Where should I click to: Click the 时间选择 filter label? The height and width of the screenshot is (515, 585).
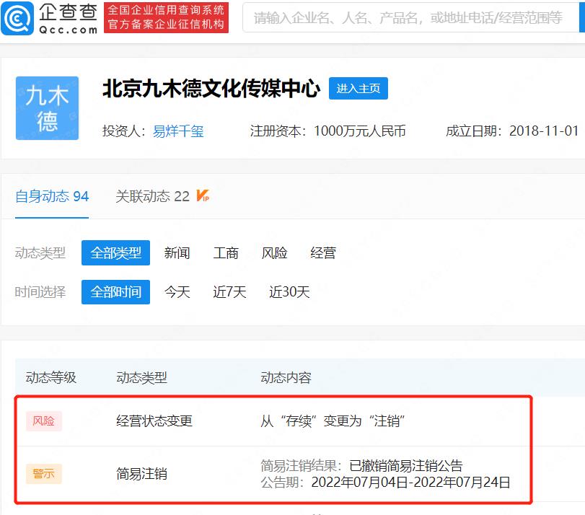pyautogui.click(x=40, y=292)
